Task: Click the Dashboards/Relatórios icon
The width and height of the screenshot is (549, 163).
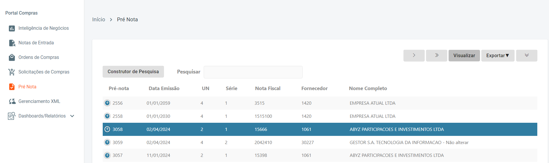Action: (x=12, y=116)
